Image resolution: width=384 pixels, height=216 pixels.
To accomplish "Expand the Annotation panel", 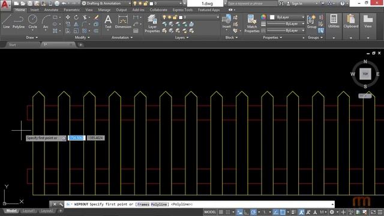I will coord(122,37).
